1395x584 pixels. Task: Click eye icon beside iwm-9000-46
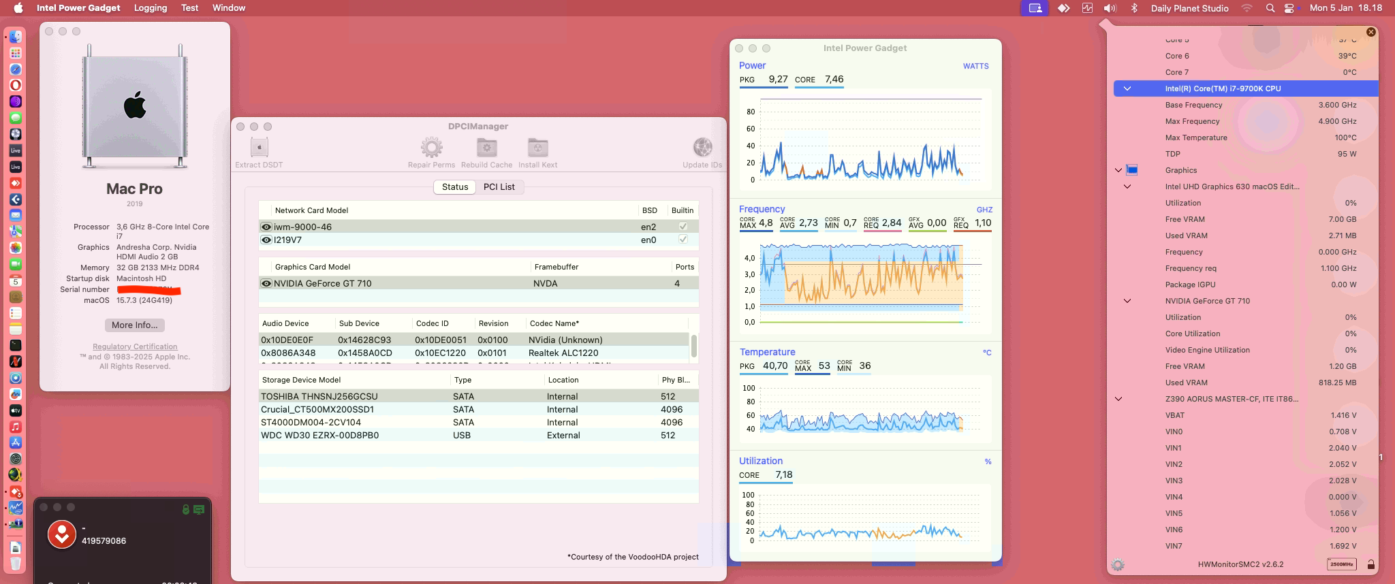click(x=266, y=227)
